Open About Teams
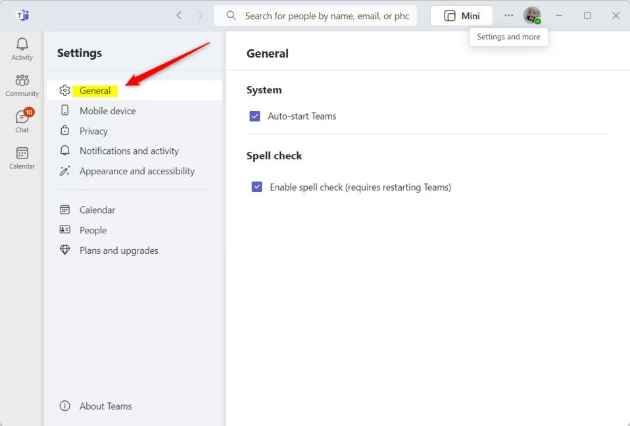Screen dimensions: 630x426 (x=135, y=406)
